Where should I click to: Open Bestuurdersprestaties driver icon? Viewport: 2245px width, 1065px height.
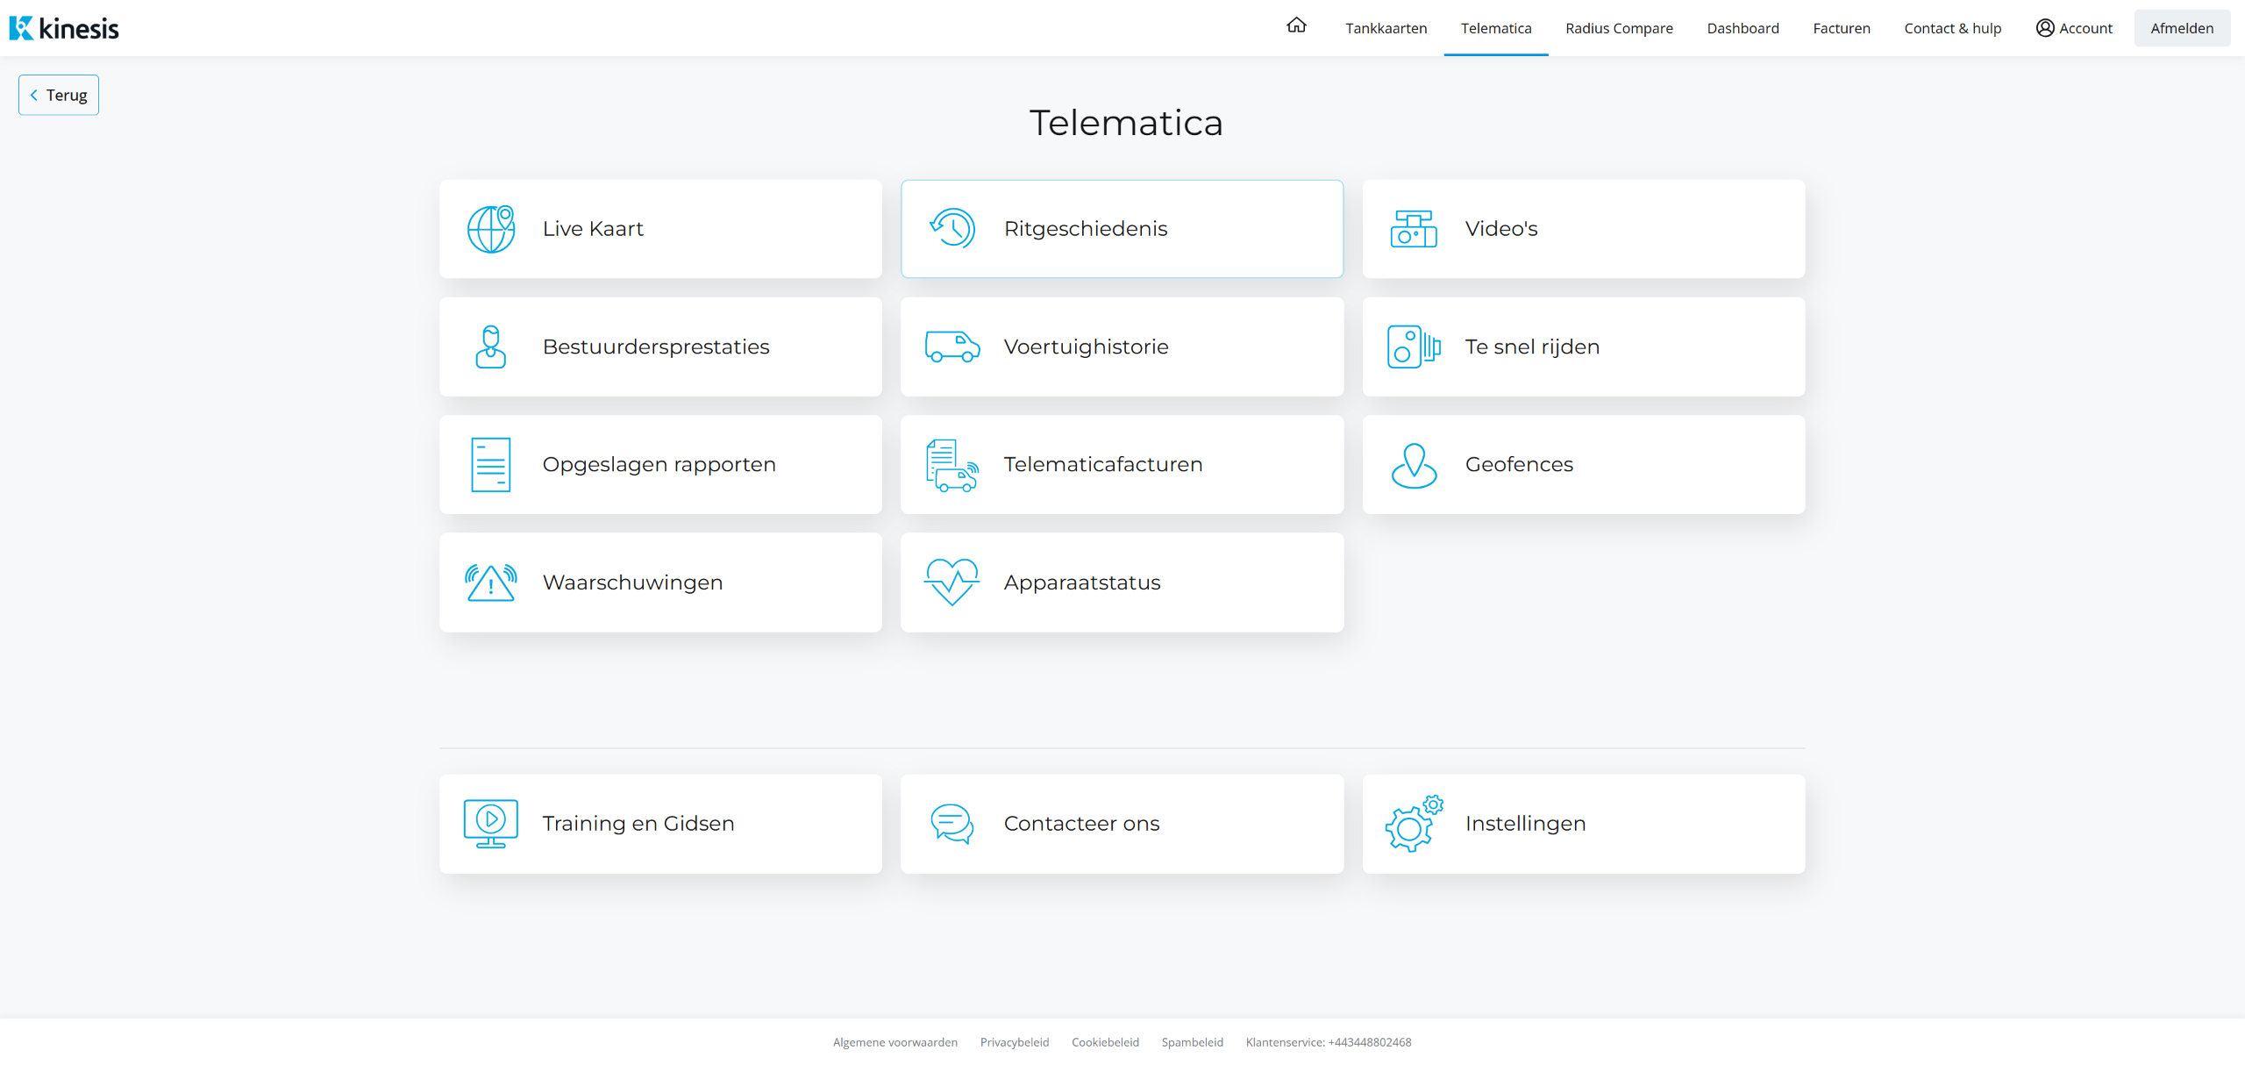[491, 347]
